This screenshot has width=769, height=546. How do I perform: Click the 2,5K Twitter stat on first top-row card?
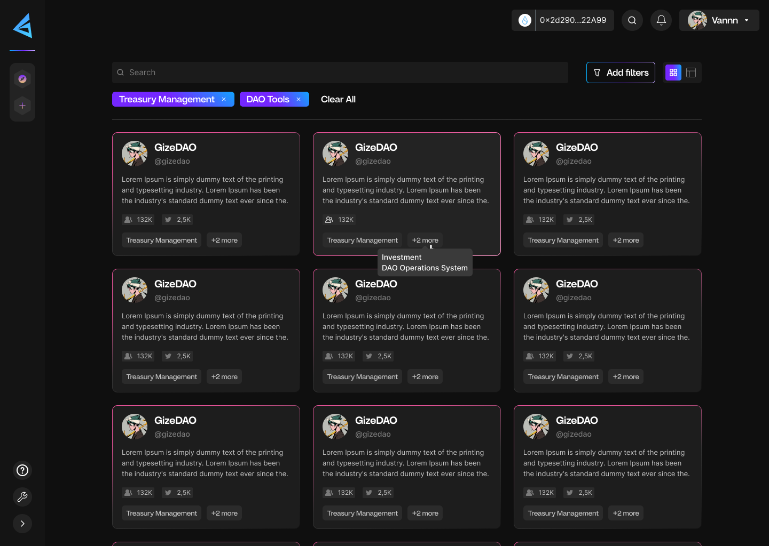tap(178, 220)
